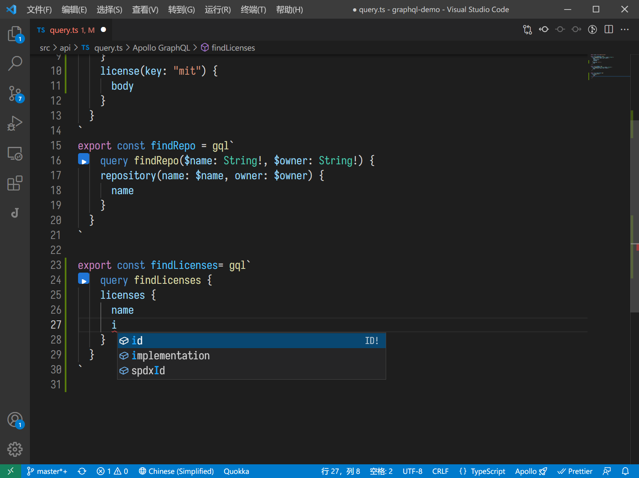Viewport: 639px width, 478px height.
Task: Click the src breadcrumb segment
Action: click(45, 48)
